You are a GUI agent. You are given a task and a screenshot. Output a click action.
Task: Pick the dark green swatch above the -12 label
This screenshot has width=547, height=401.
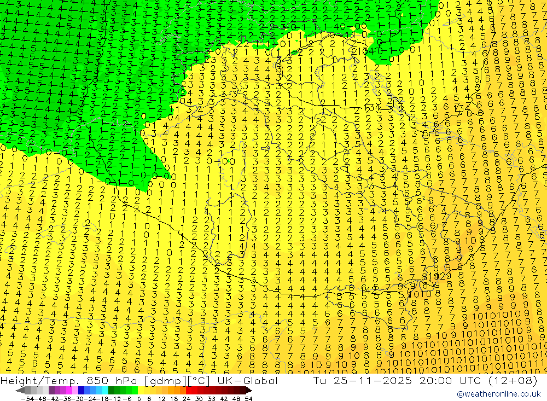[x=111, y=391]
